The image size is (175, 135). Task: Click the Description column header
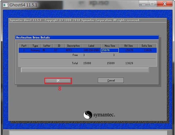[74, 46]
